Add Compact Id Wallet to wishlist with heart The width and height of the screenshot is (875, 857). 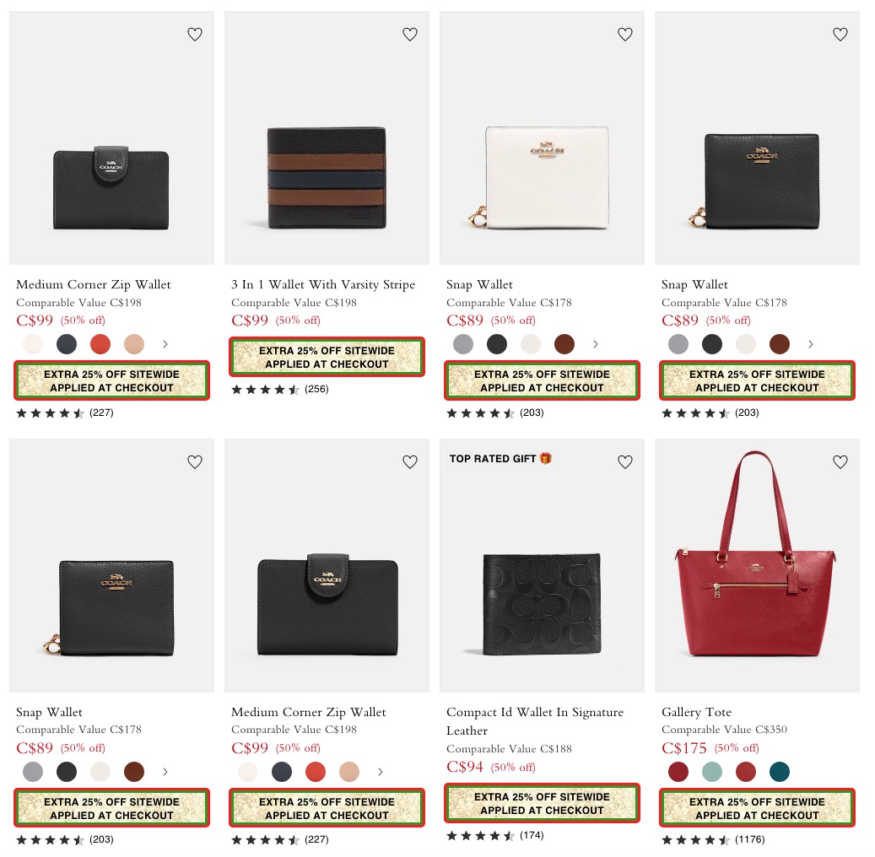pyautogui.click(x=625, y=462)
